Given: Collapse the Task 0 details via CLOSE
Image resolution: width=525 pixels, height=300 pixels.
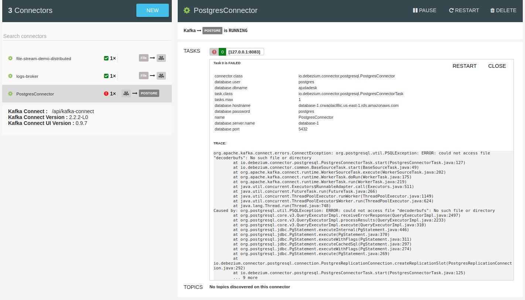Looking at the screenshot, I should [x=497, y=66].
